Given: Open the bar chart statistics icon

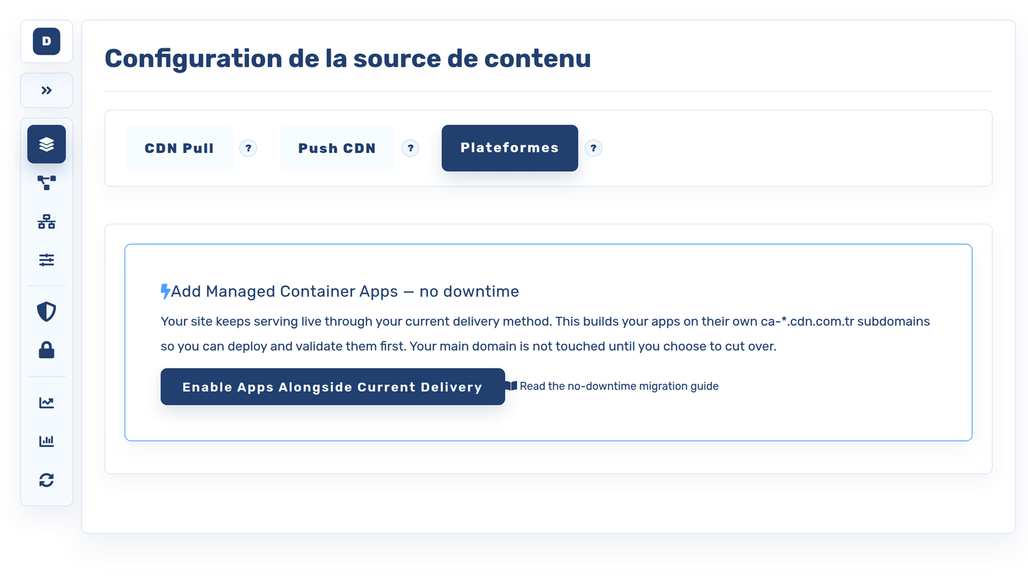Looking at the screenshot, I should (46, 441).
